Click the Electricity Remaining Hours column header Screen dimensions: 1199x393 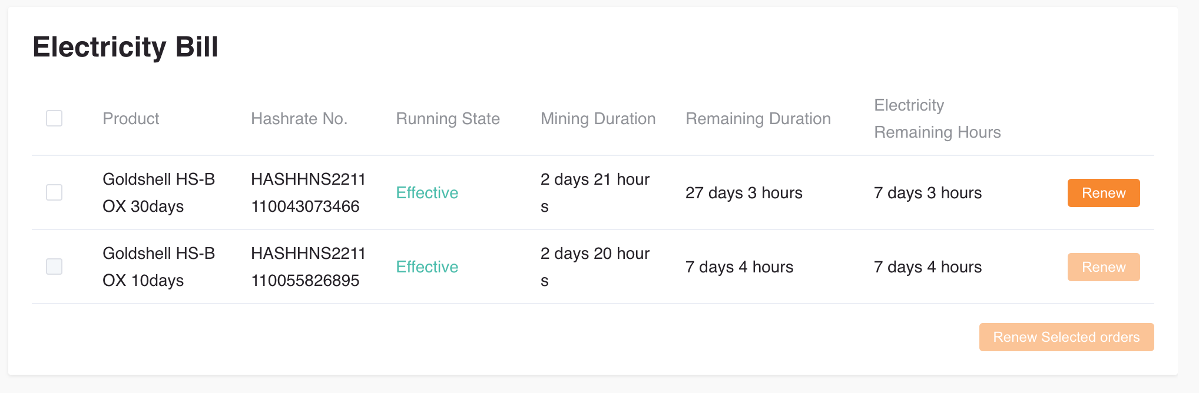point(938,119)
